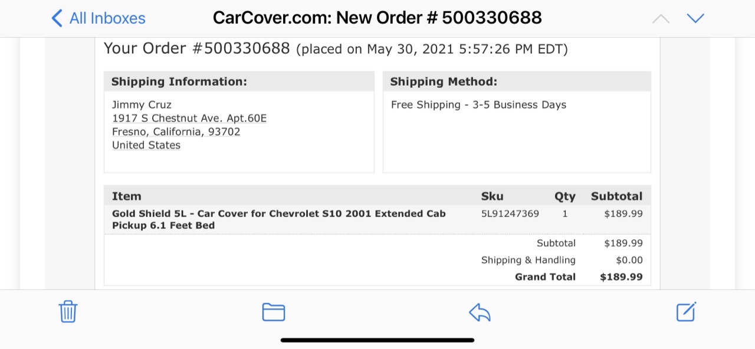This screenshot has width=755, height=349.
Task: Tap the United States address link
Action: point(146,145)
